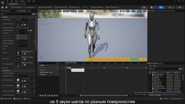Open the Skeleton editor mode icon
Image resolution: width=185 pixels, height=104 pixels.
tap(144, 7)
